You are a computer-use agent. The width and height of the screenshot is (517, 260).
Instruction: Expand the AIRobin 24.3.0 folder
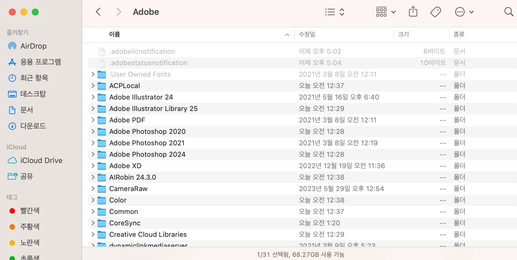[x=93, y=177]
